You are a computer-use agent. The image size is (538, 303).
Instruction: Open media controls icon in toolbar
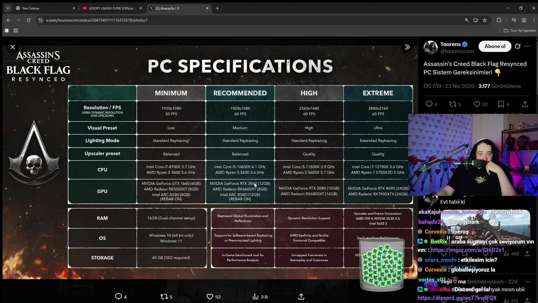coord(514,20)
